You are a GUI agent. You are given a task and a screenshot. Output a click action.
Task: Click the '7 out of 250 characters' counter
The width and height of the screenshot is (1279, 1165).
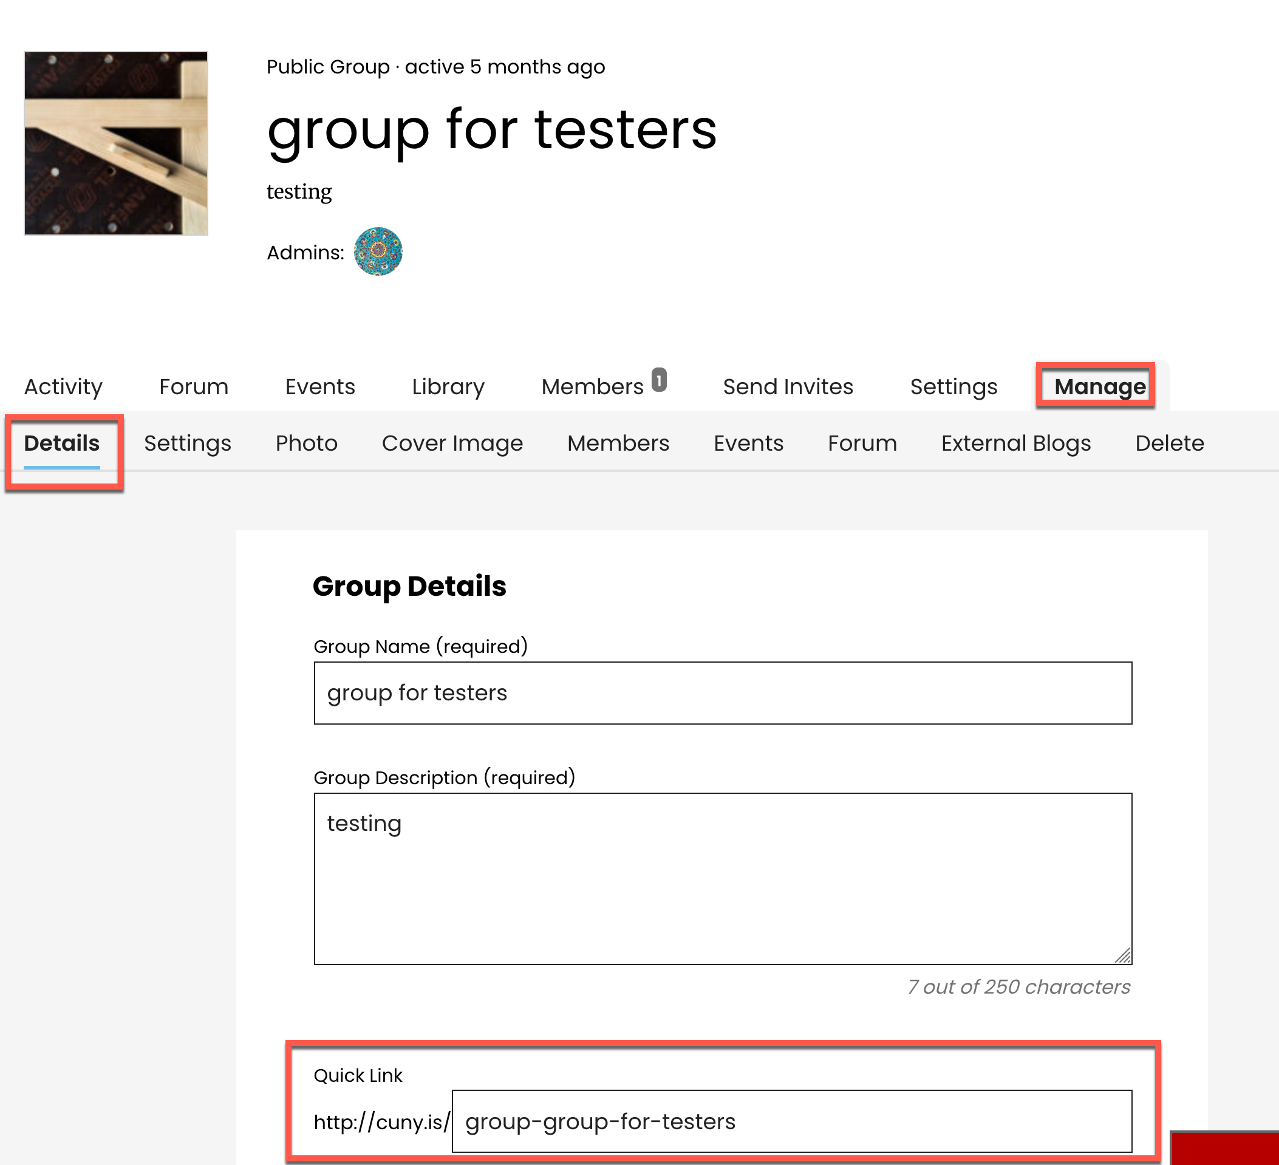click(x=1019, y=986)
